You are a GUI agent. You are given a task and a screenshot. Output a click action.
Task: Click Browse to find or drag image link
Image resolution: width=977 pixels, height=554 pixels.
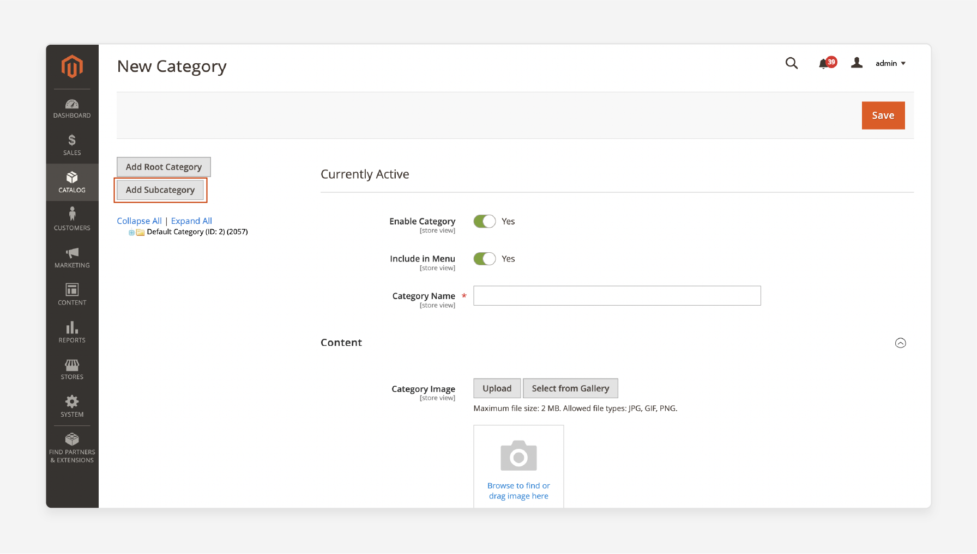coord(518,491)
